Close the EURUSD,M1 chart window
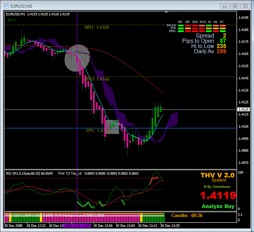254x232 pixels. point(245,6)
